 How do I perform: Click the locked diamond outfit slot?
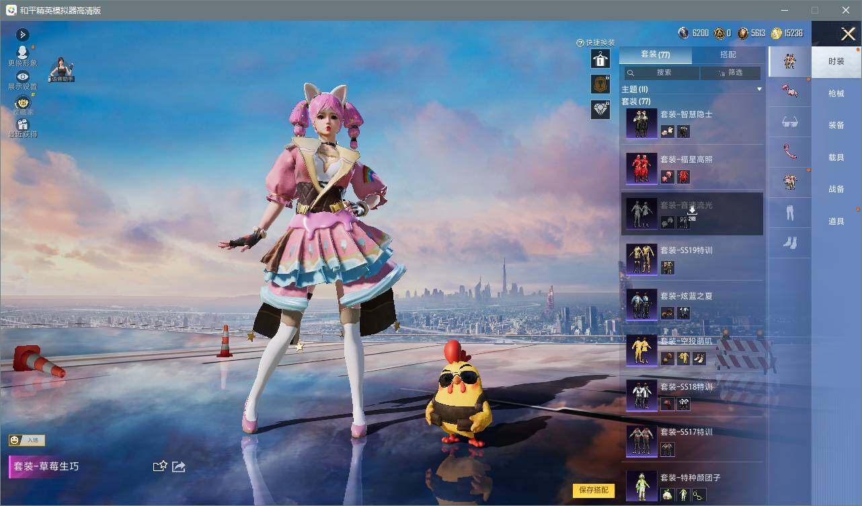pyautogui.click(x=600, y=110)
